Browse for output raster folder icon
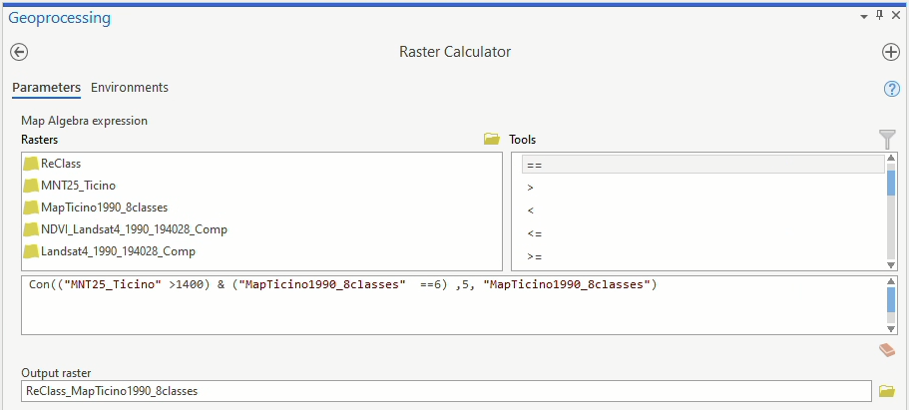The image size is (909, 410). tap(886, 391)
